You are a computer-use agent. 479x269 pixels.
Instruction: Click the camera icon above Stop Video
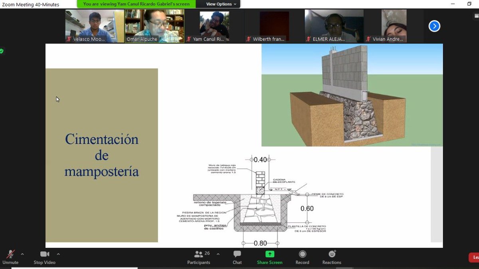pyautogui.click(x=44, y=253)
